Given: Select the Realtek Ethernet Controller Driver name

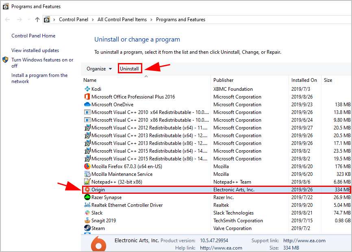Looking at the screenshot, I should [127, 205].
